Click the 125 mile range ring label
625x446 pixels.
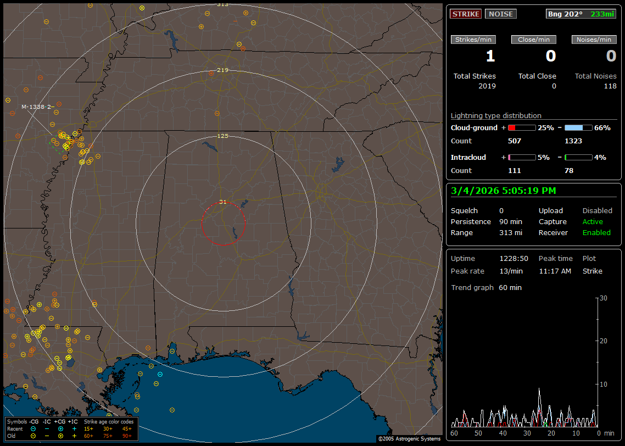point(222,136)
